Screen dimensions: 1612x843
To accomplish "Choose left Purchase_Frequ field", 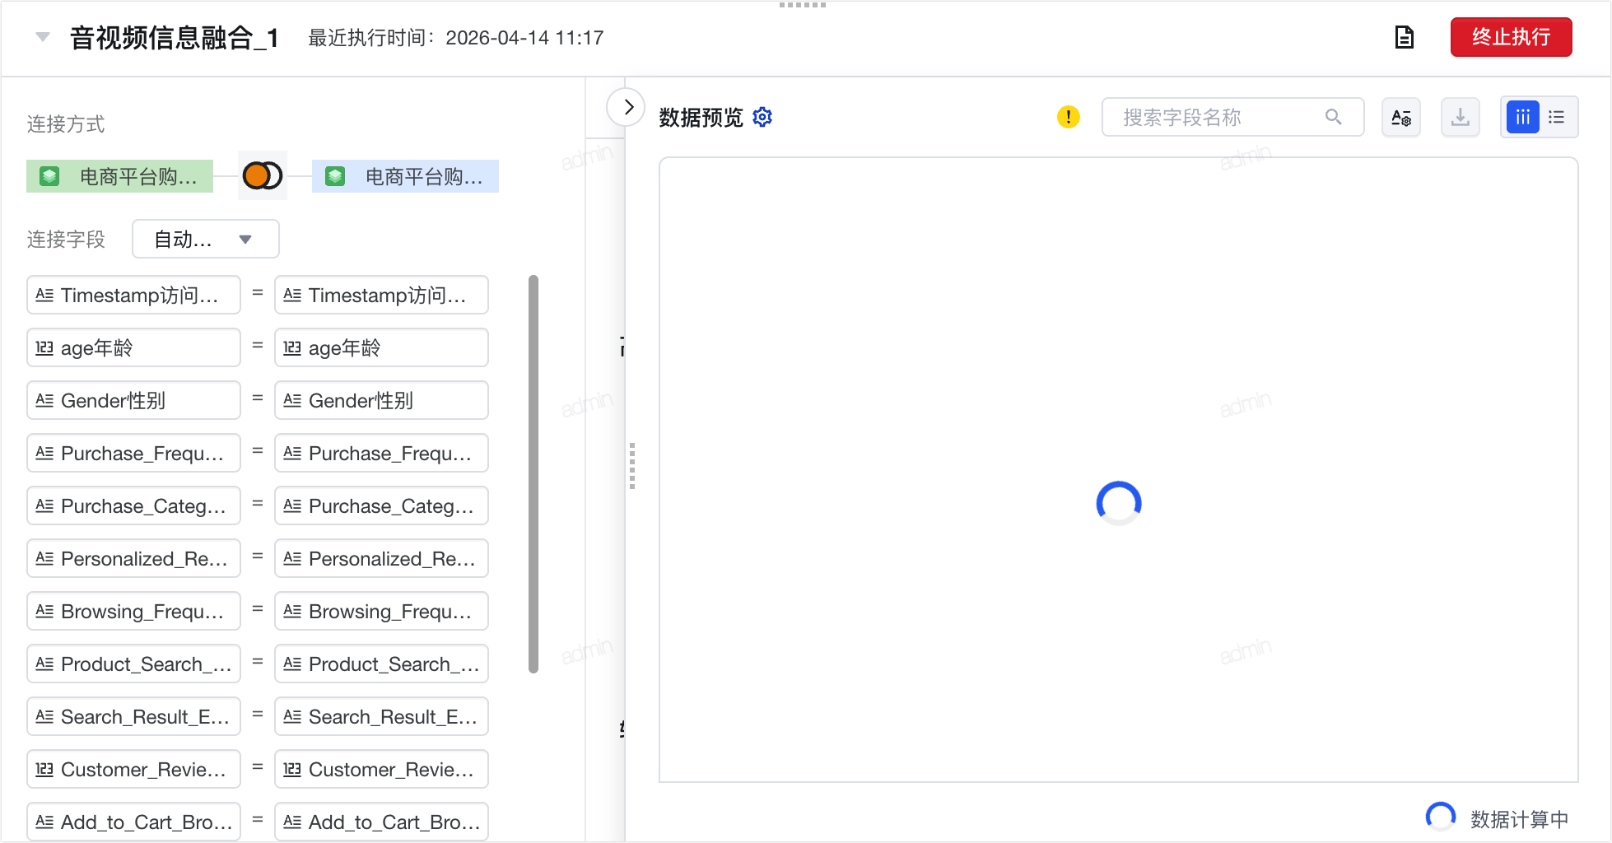I will (x=133, y=453).
